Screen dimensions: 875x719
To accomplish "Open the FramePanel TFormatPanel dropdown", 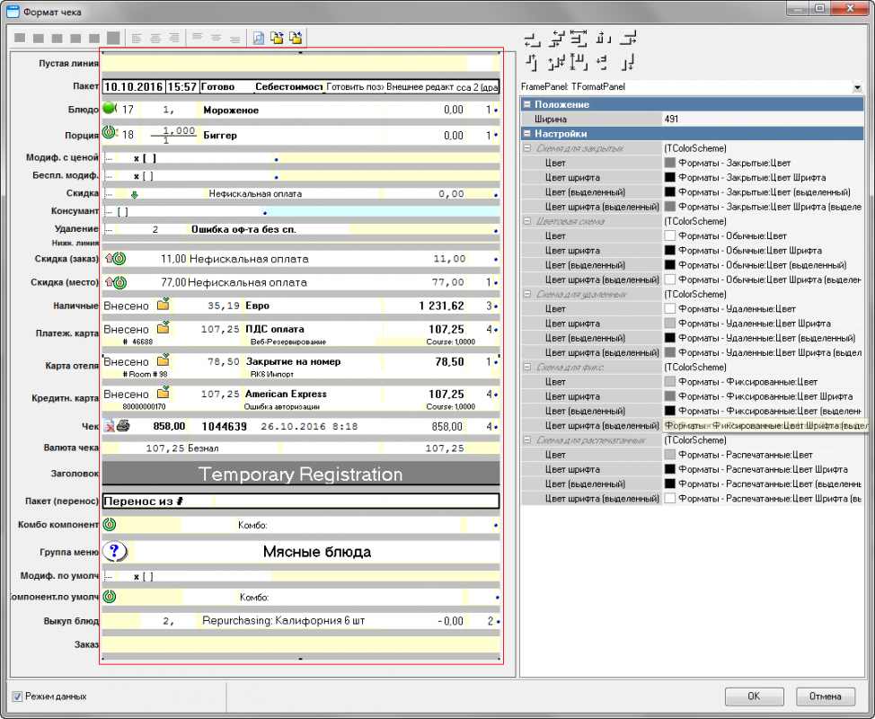I will (857, 87).
